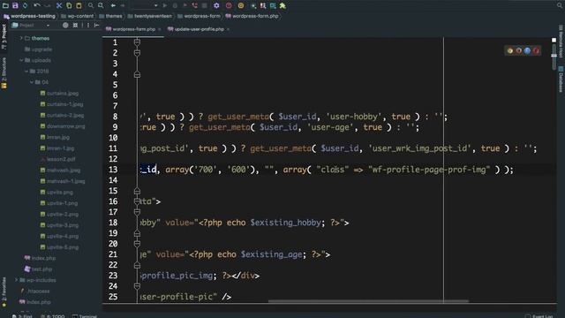Select lesson2.pdf in project tree

pyautogui.click(x=57, y=159)
